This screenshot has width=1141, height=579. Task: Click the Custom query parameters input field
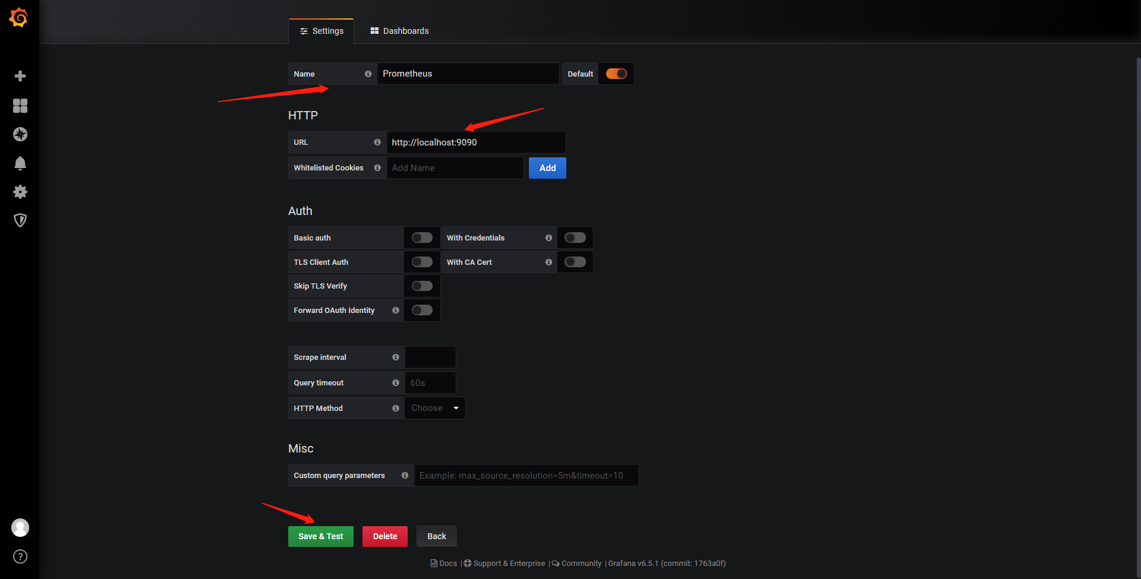click(x=527, y=476)
